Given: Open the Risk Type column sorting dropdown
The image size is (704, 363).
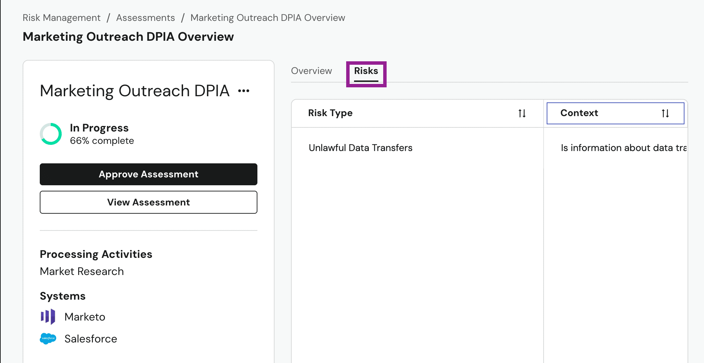Looking at the screenshot, I should tap(522, 113).
